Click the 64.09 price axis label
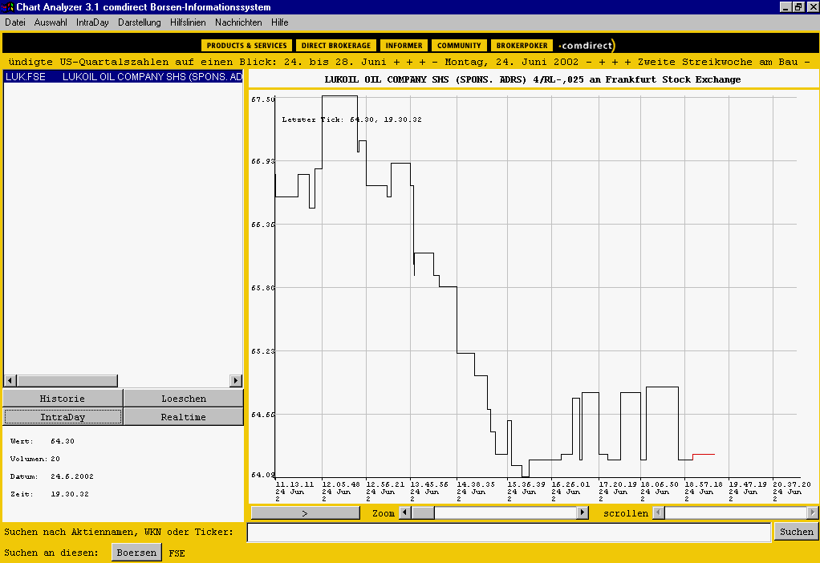Screen dimensions: 820x563 (263, 475)
